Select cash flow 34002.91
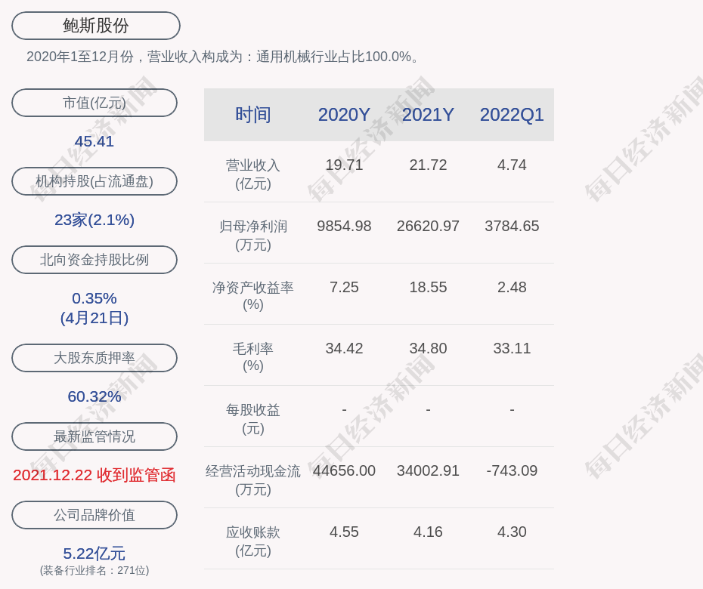Image resolution: width=703 pixels, height=589 pixels. point(428,470)
